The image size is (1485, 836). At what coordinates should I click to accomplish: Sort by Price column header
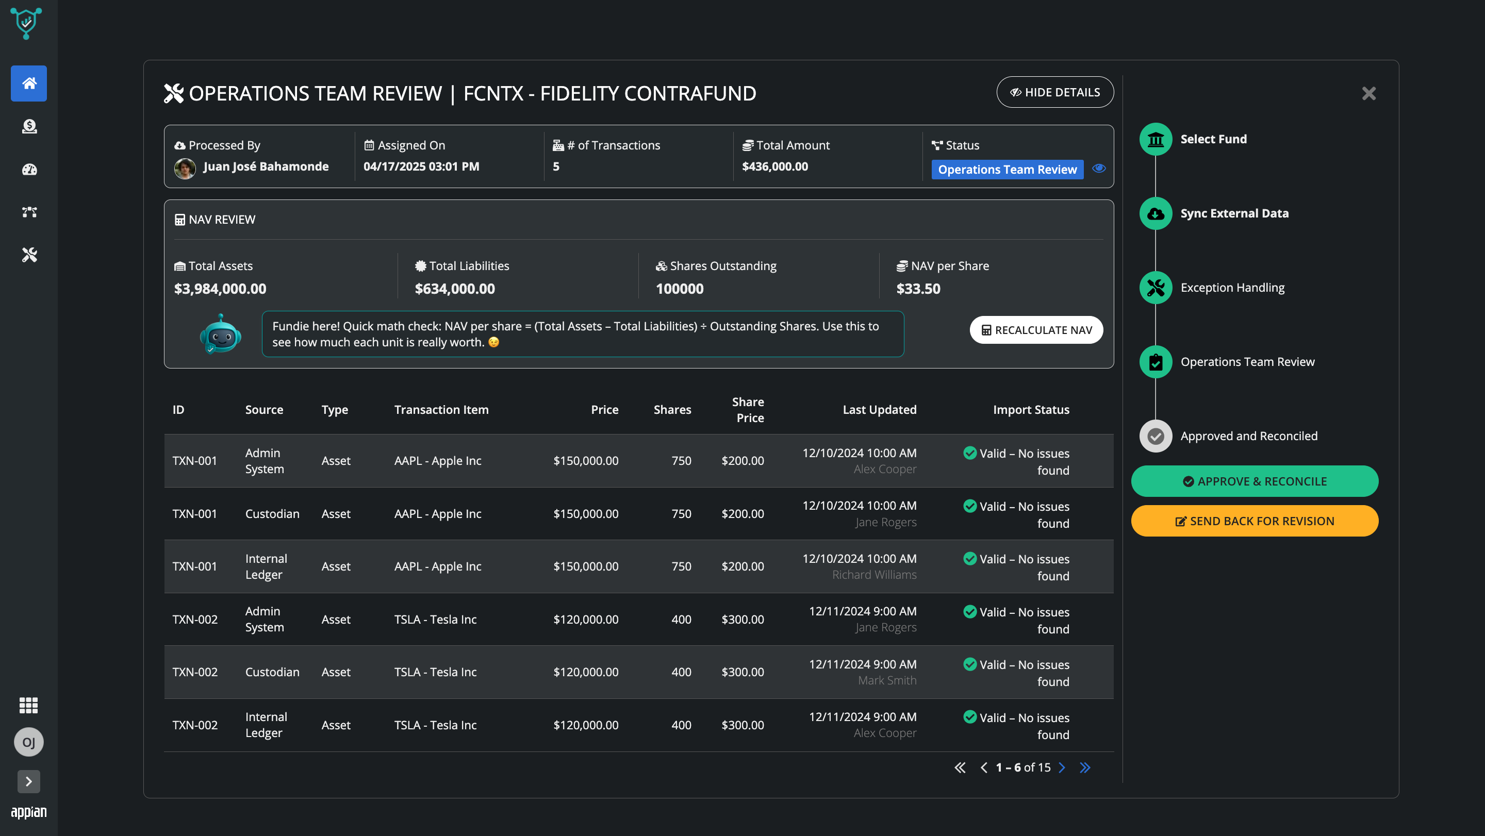[604, 410]
